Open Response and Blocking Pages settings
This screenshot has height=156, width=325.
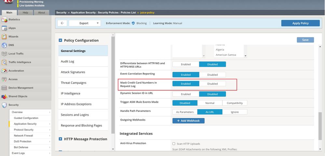[83, 125]
